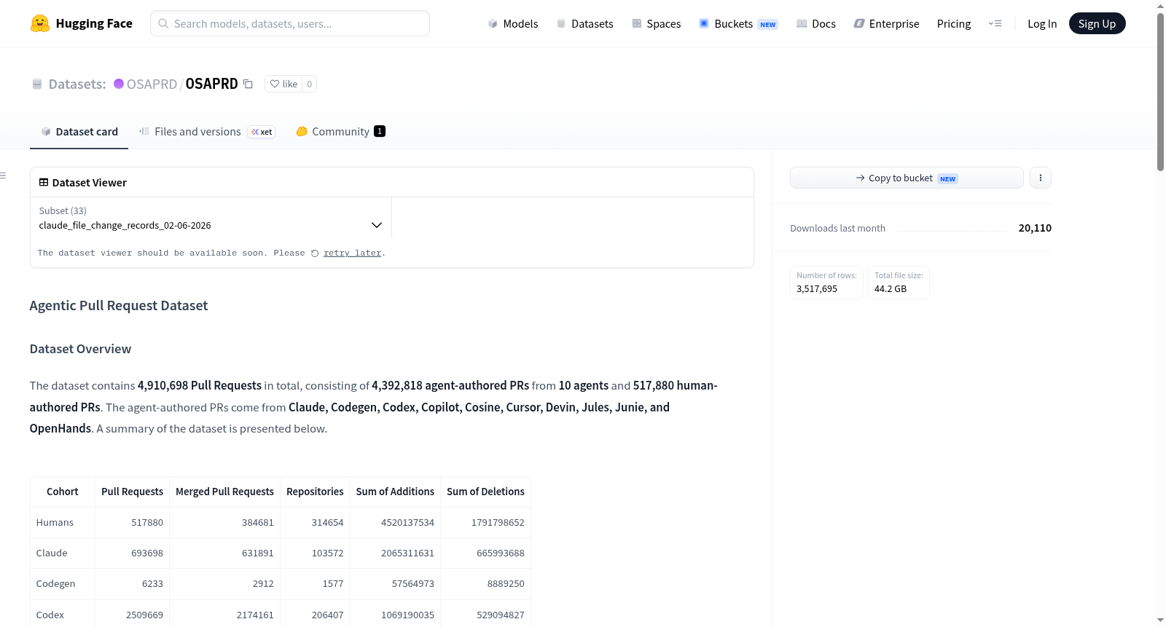The height and width of the screenshot is (627, 1166).
Task: Open the Datasets menu item
Action: pyautogui.click(x=585, y=23)
